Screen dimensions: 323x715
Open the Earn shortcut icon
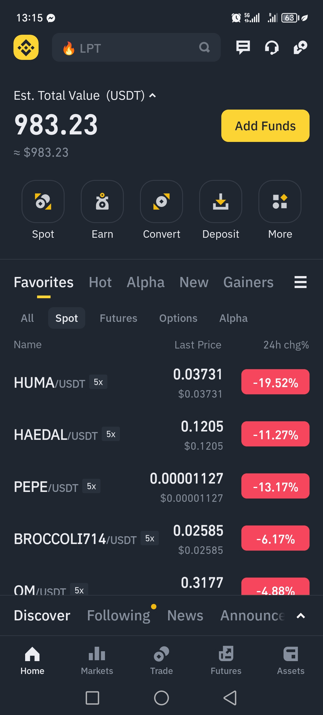[102, 202]
